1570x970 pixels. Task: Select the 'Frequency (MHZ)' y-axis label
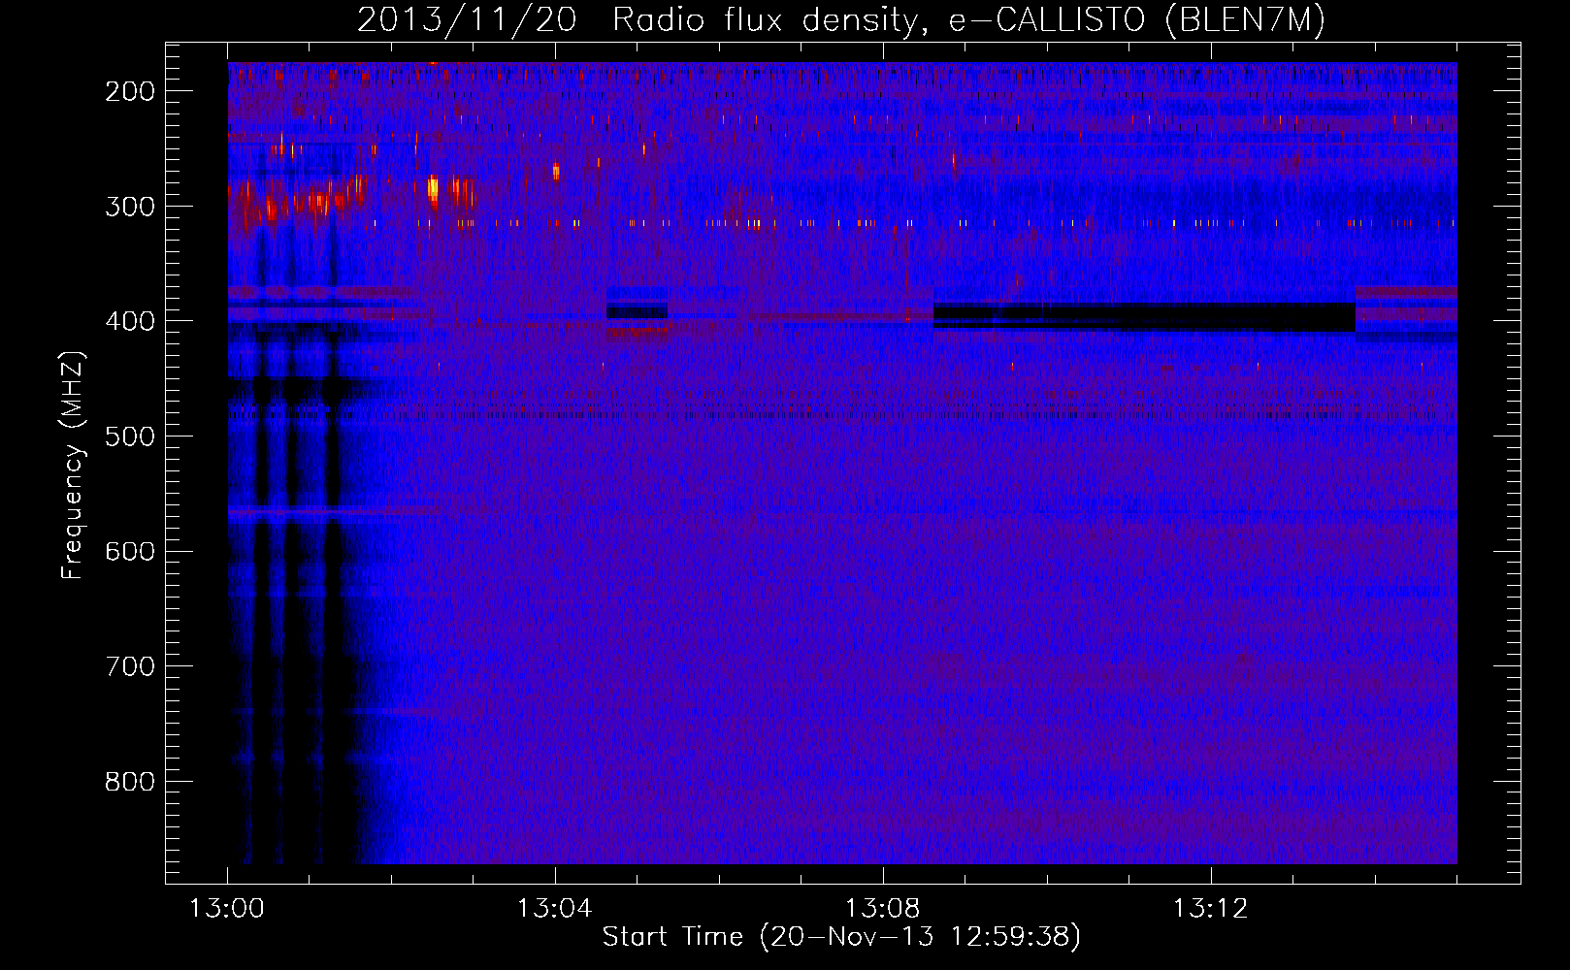[73, 466]
